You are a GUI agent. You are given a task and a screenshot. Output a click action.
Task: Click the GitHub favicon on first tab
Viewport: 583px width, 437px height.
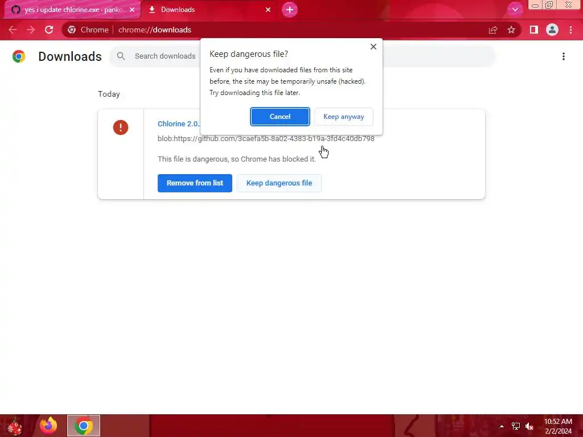click(x=15, y=10)
